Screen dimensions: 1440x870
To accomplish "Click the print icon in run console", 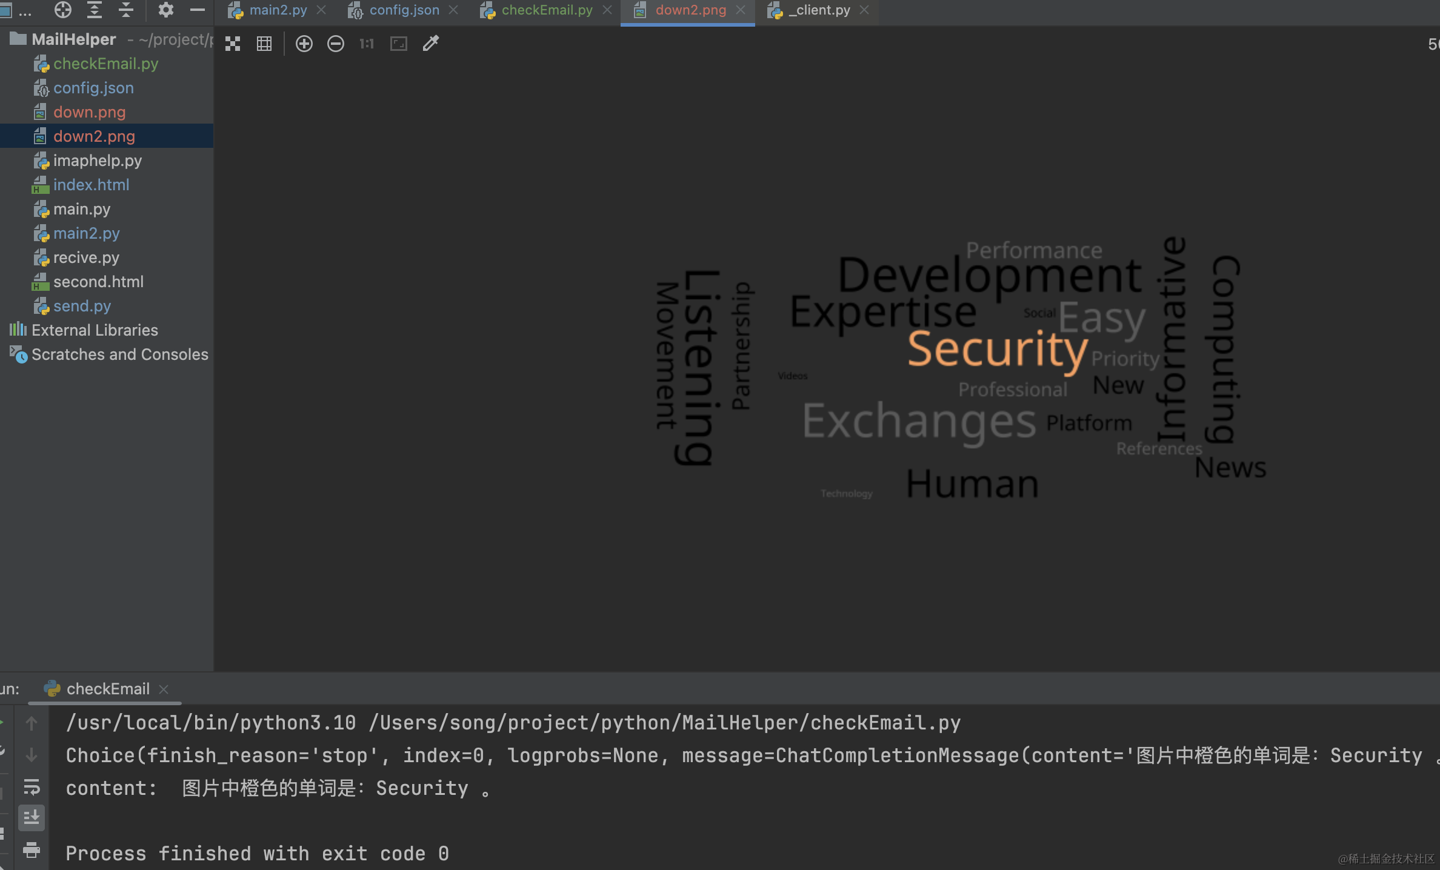I will (x=32, y=850).
